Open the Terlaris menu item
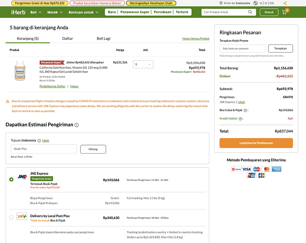Screen dimensions: 306x243 point(182,12)
